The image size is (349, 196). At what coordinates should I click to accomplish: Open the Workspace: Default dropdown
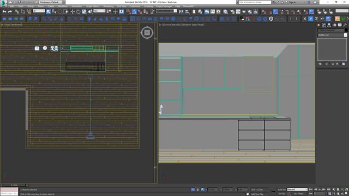click(x=50, y=2)
